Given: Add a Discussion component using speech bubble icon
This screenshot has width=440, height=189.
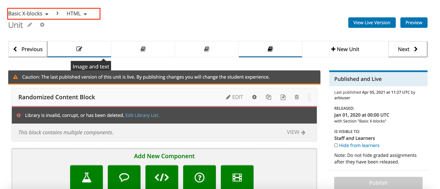Looking at the screenshot, I should [x=124, y=177].
